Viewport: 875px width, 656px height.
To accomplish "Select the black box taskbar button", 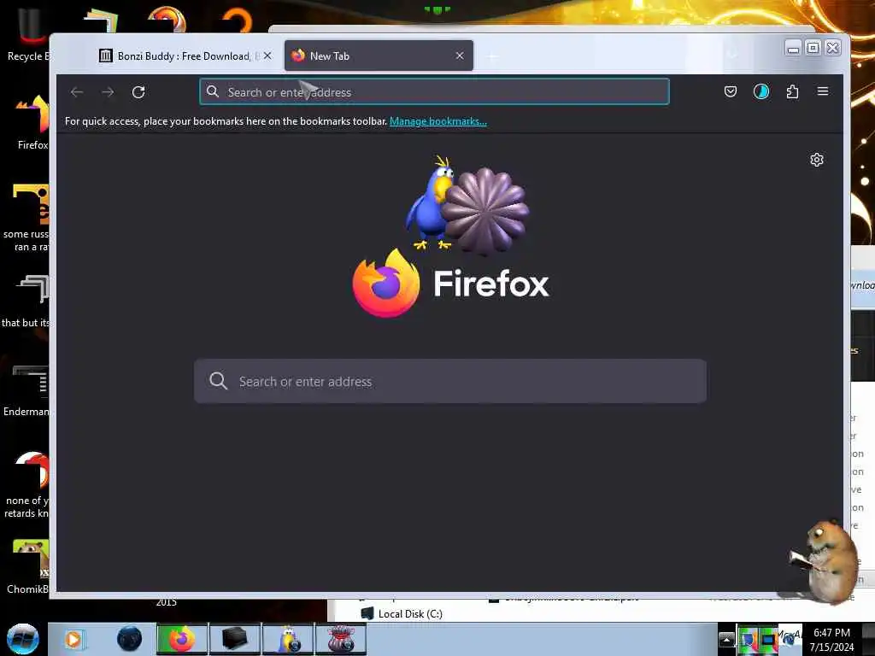I will click(x=234, y=639).
